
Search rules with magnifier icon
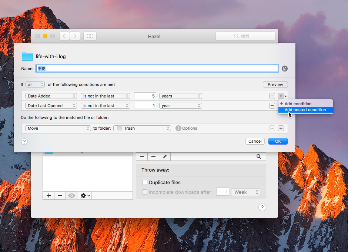click(x=259, y=156)
